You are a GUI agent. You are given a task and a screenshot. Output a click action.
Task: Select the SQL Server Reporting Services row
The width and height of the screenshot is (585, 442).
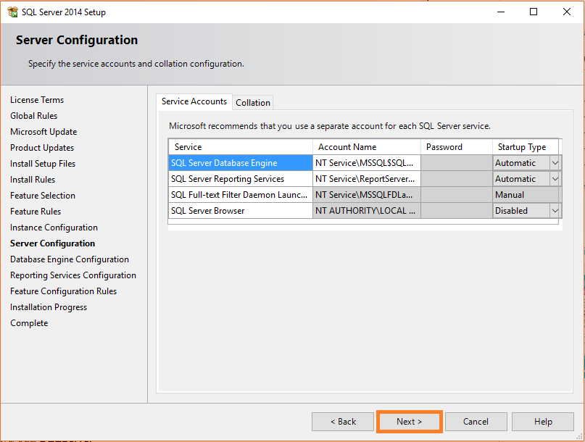pyautogui.click(x=241, y=179)
